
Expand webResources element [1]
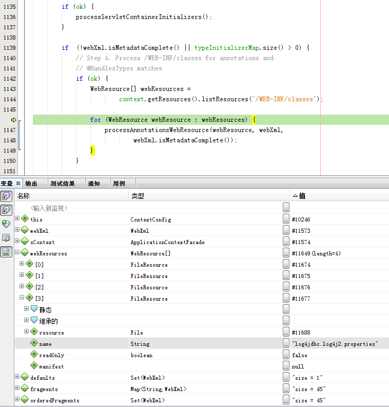[x=22, y=274]
